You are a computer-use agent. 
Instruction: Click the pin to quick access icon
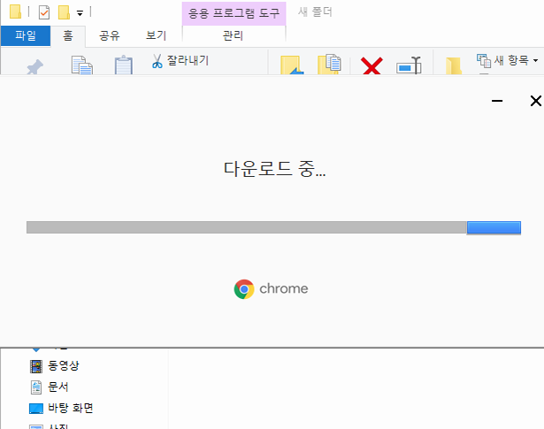tap(35, 66)
